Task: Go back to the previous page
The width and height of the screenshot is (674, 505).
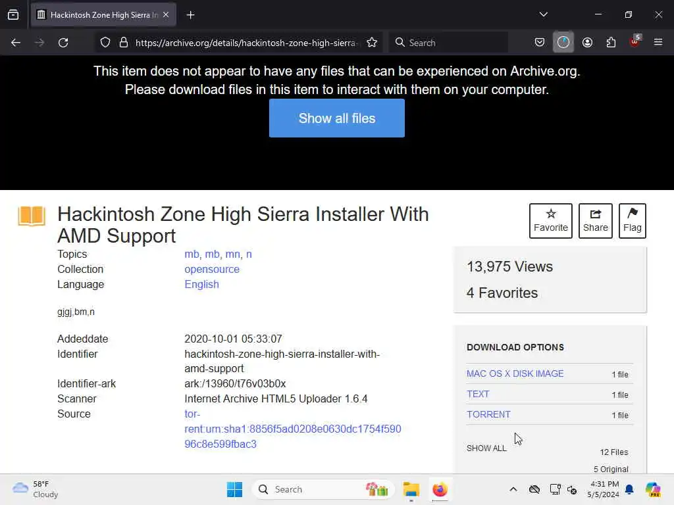Action: pyautogui.click(x=16, y=43)
